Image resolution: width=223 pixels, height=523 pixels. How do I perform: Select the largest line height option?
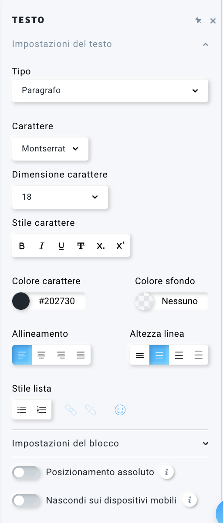pyautogui.click(x=199, y=355)
